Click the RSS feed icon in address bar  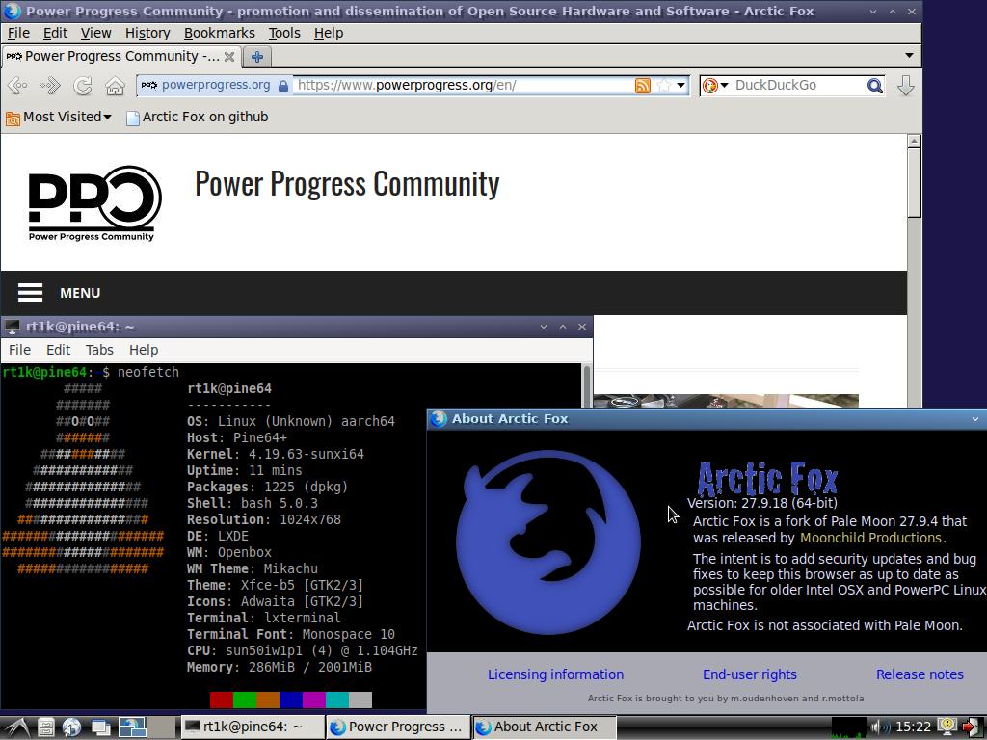642,86
